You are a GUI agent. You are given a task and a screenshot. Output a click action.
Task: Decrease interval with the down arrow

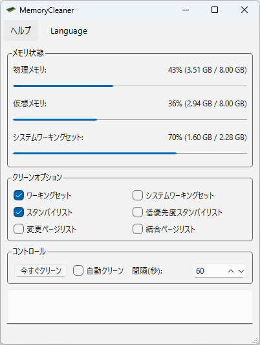pyautogui.click(x=241, y=271)
